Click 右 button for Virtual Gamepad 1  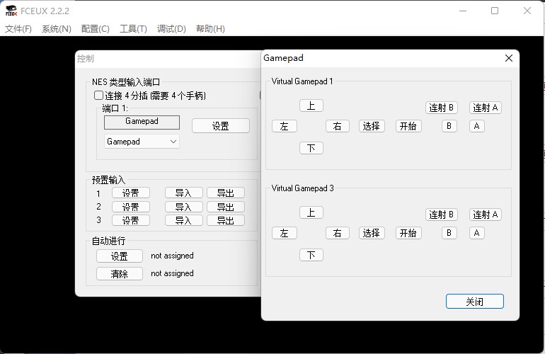[x=337, y=126]
